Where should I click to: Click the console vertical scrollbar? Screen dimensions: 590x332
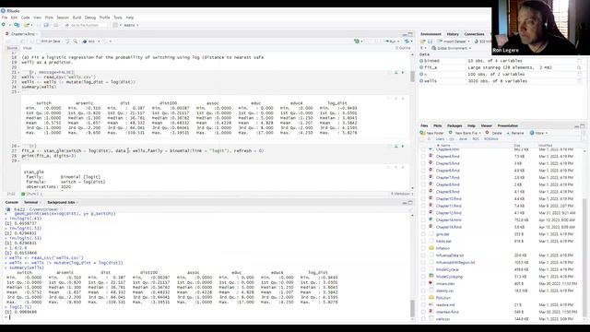pos(412,308)
